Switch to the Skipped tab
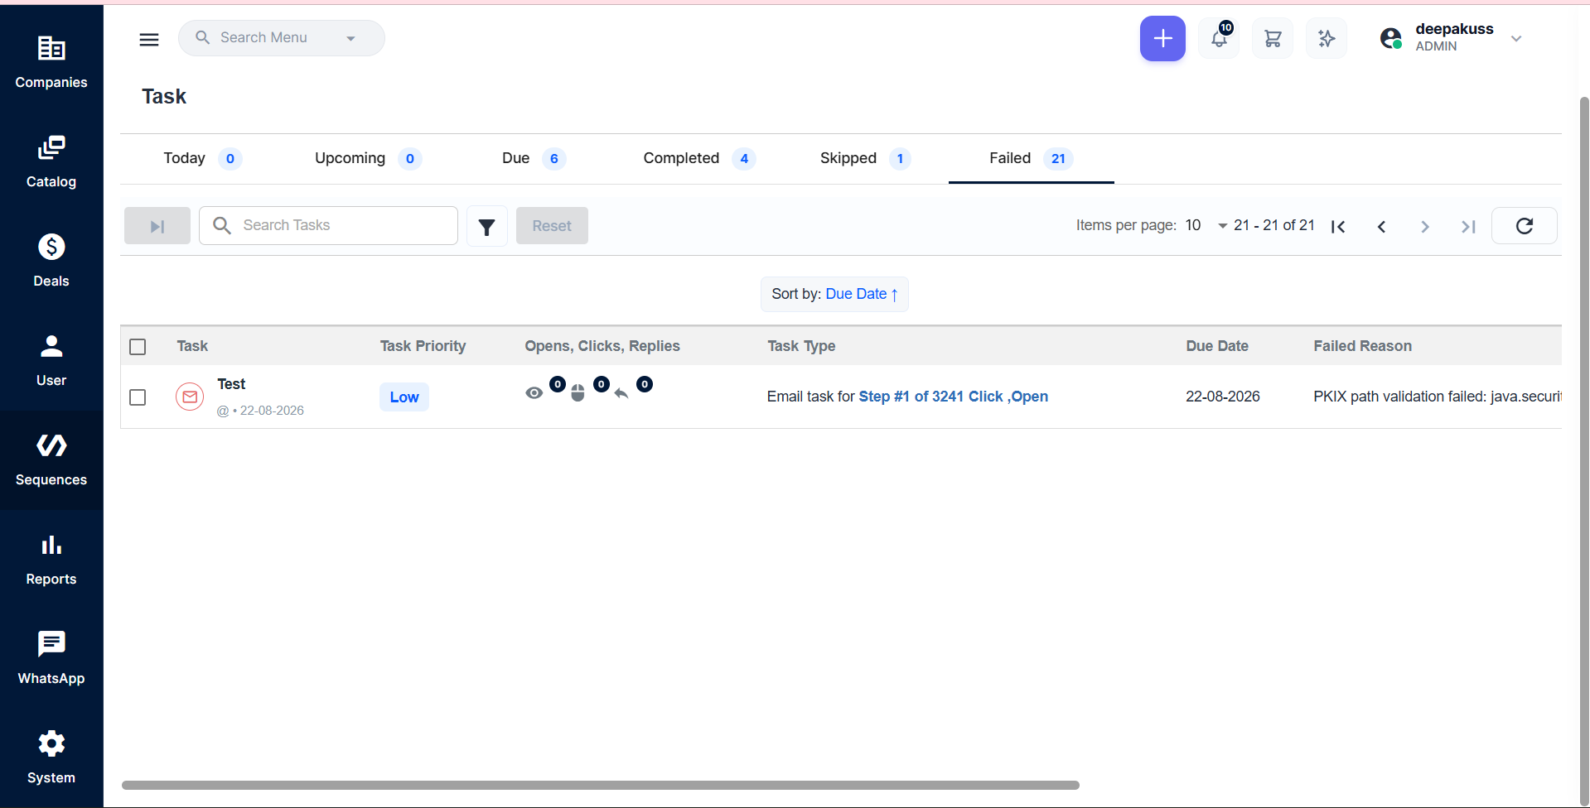The image size is (1590, 808). (865, 158)
